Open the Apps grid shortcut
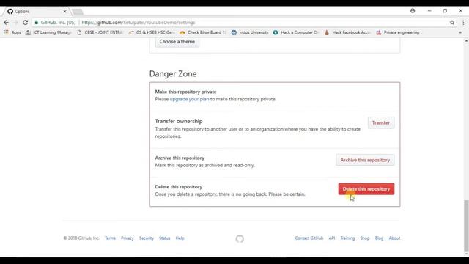Viewport: 469px width, 264px height. point(12,32)
